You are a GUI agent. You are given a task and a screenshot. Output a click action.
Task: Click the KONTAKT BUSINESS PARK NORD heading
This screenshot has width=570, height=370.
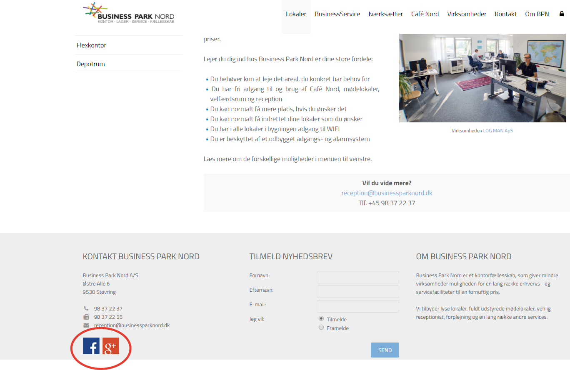pyautogui.click(x=141, y=257)
